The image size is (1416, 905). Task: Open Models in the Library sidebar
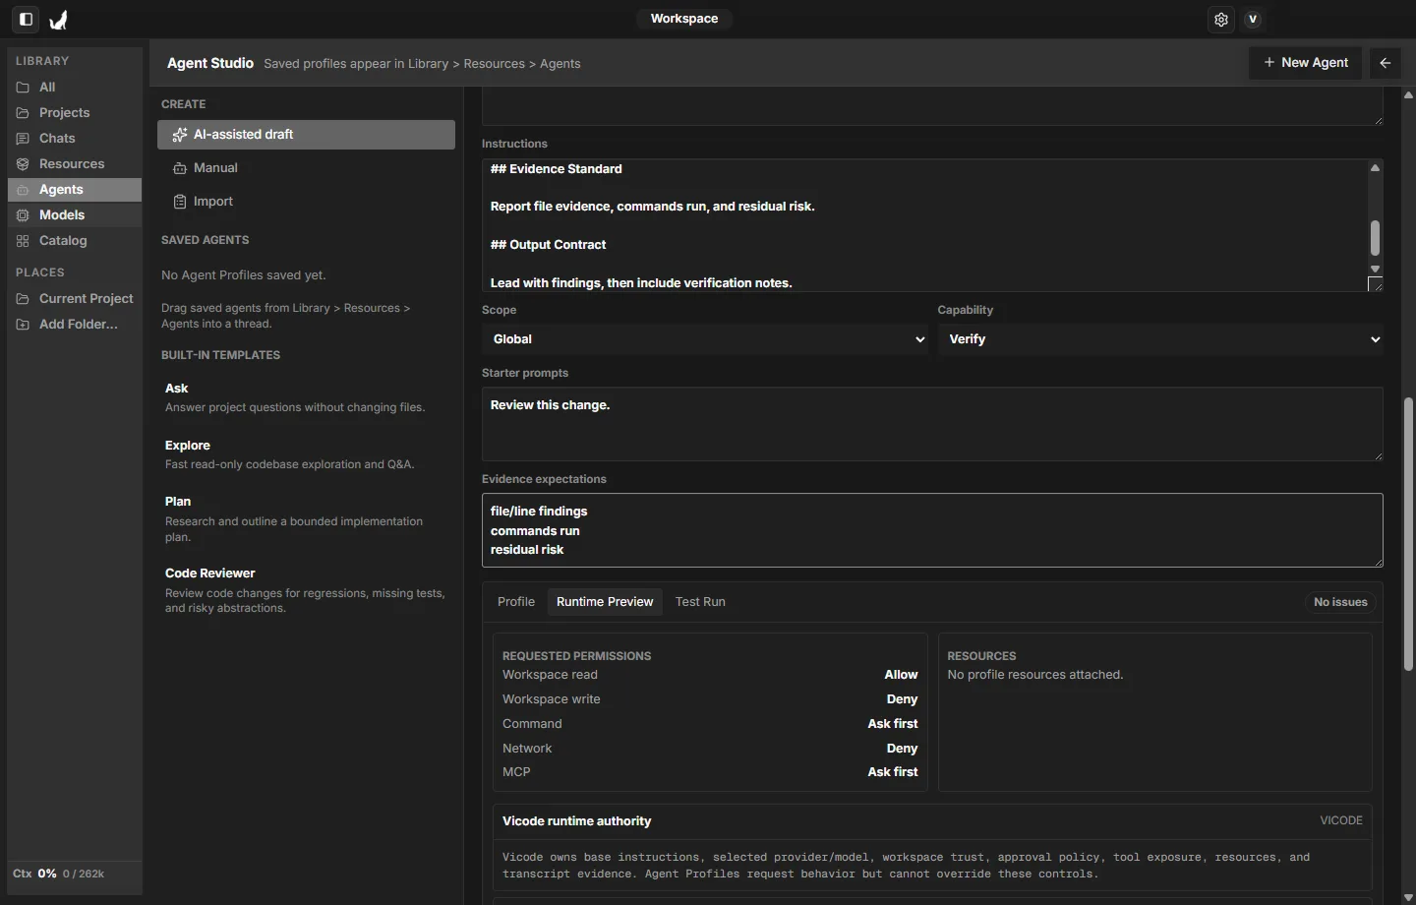(x=75, y=215)
